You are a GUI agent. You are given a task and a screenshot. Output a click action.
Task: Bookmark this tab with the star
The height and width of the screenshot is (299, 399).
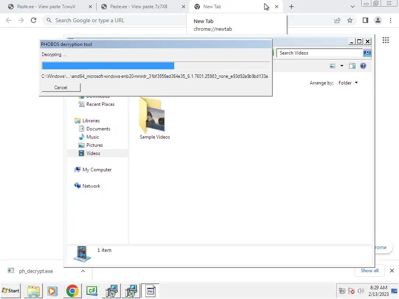(x=350, y=21)
